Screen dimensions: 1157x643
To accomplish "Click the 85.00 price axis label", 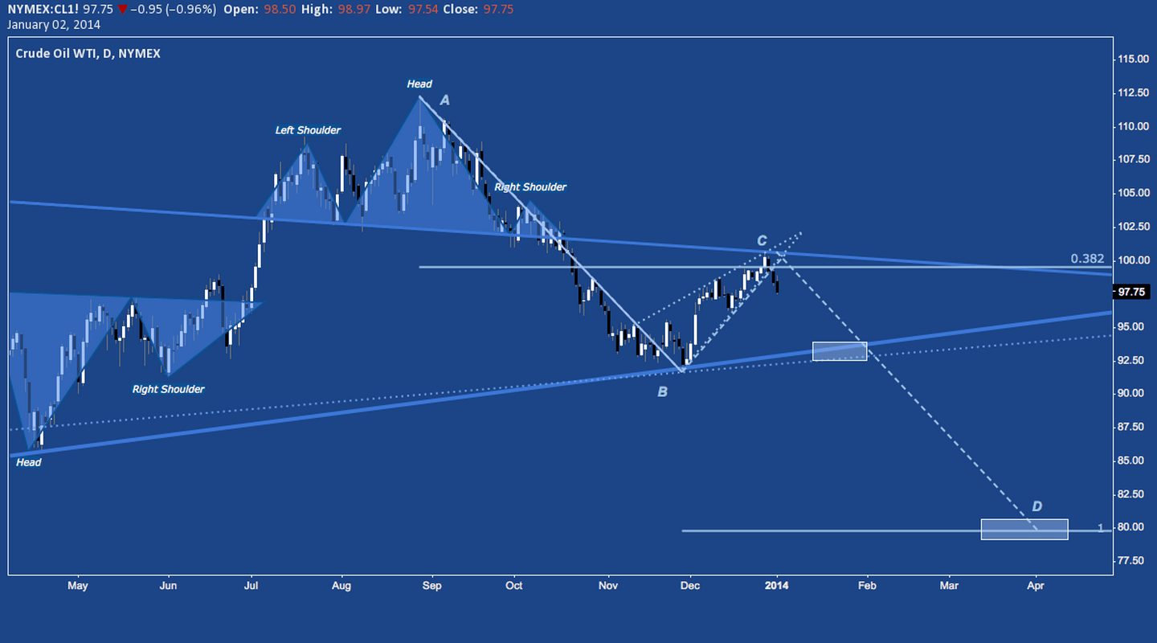I will pyautogui.click(x=1133, y=460).
